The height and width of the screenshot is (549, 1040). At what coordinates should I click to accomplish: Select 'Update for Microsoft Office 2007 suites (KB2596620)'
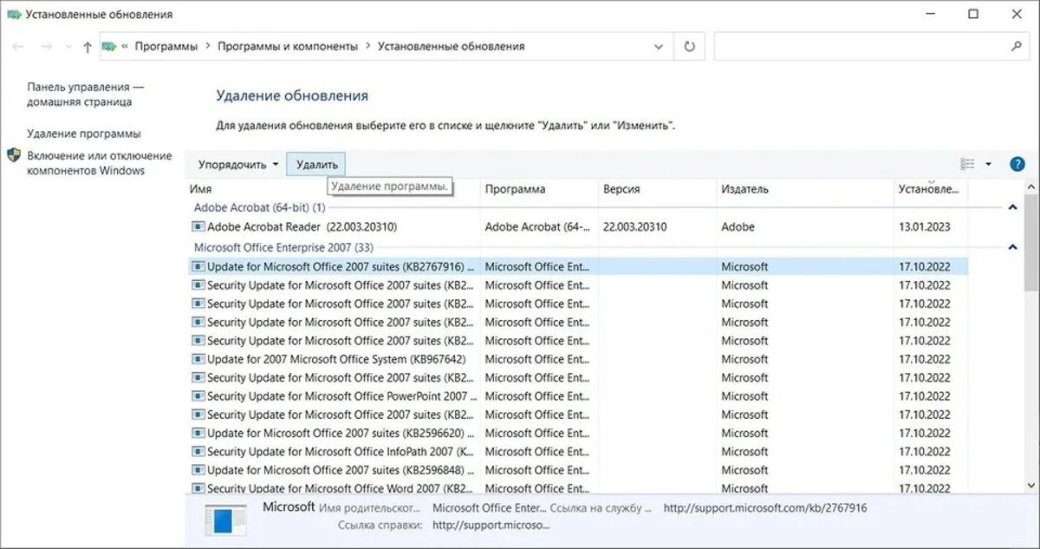(578, 433)
